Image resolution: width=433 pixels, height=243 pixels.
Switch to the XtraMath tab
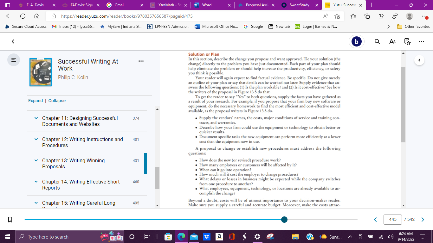click(x=169, y=5)
